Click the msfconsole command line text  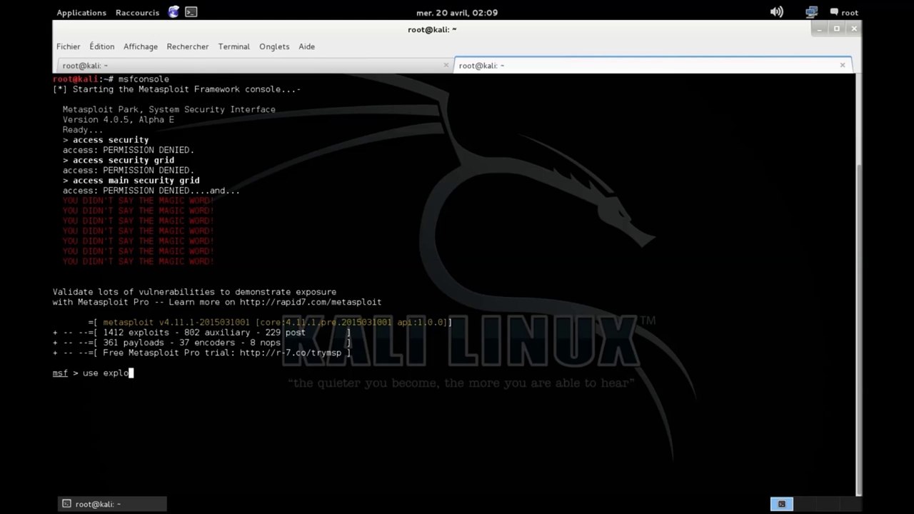coord(144,79)
